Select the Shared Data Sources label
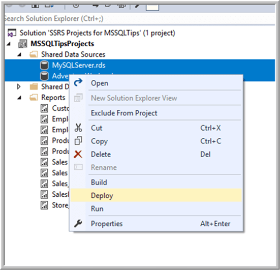 tap(73, 54)
